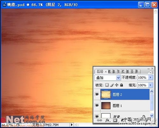
Task: Minimize the 晚霞.psd document window
Action: (141, 5)
